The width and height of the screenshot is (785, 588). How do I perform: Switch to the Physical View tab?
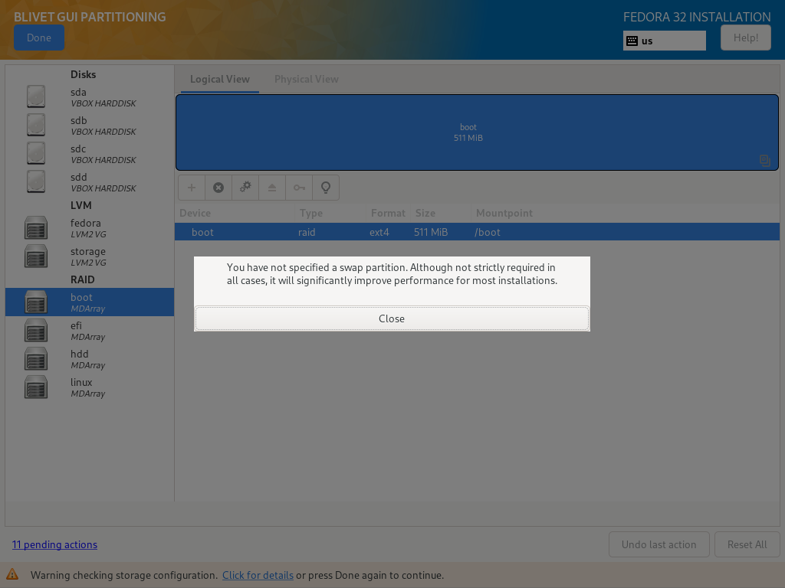click(306, 79)
